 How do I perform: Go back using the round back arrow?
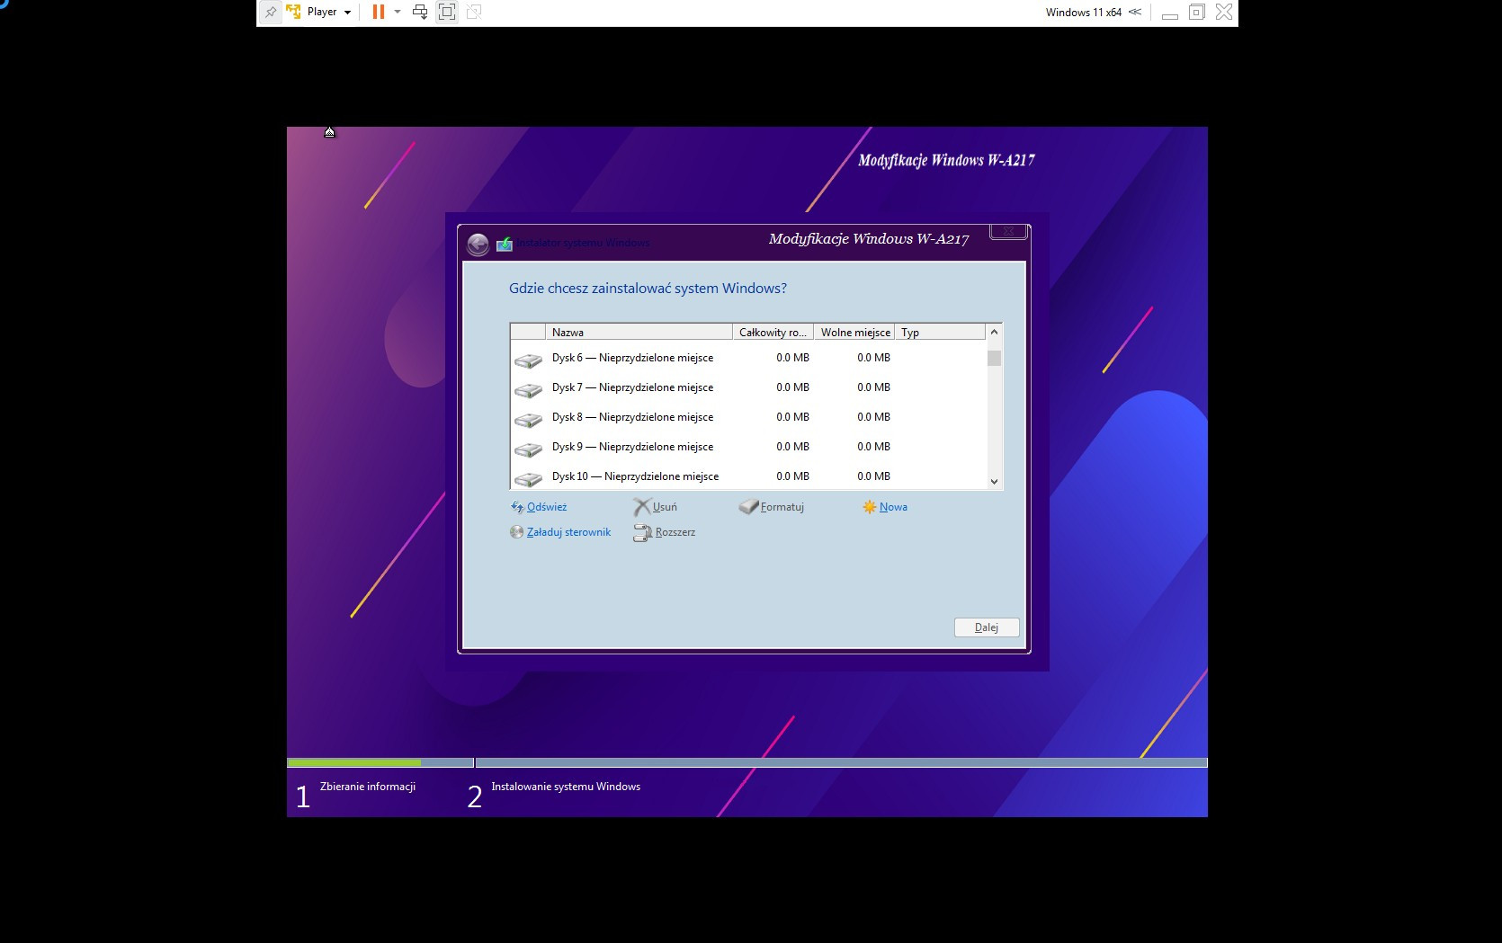pos(478,244)
